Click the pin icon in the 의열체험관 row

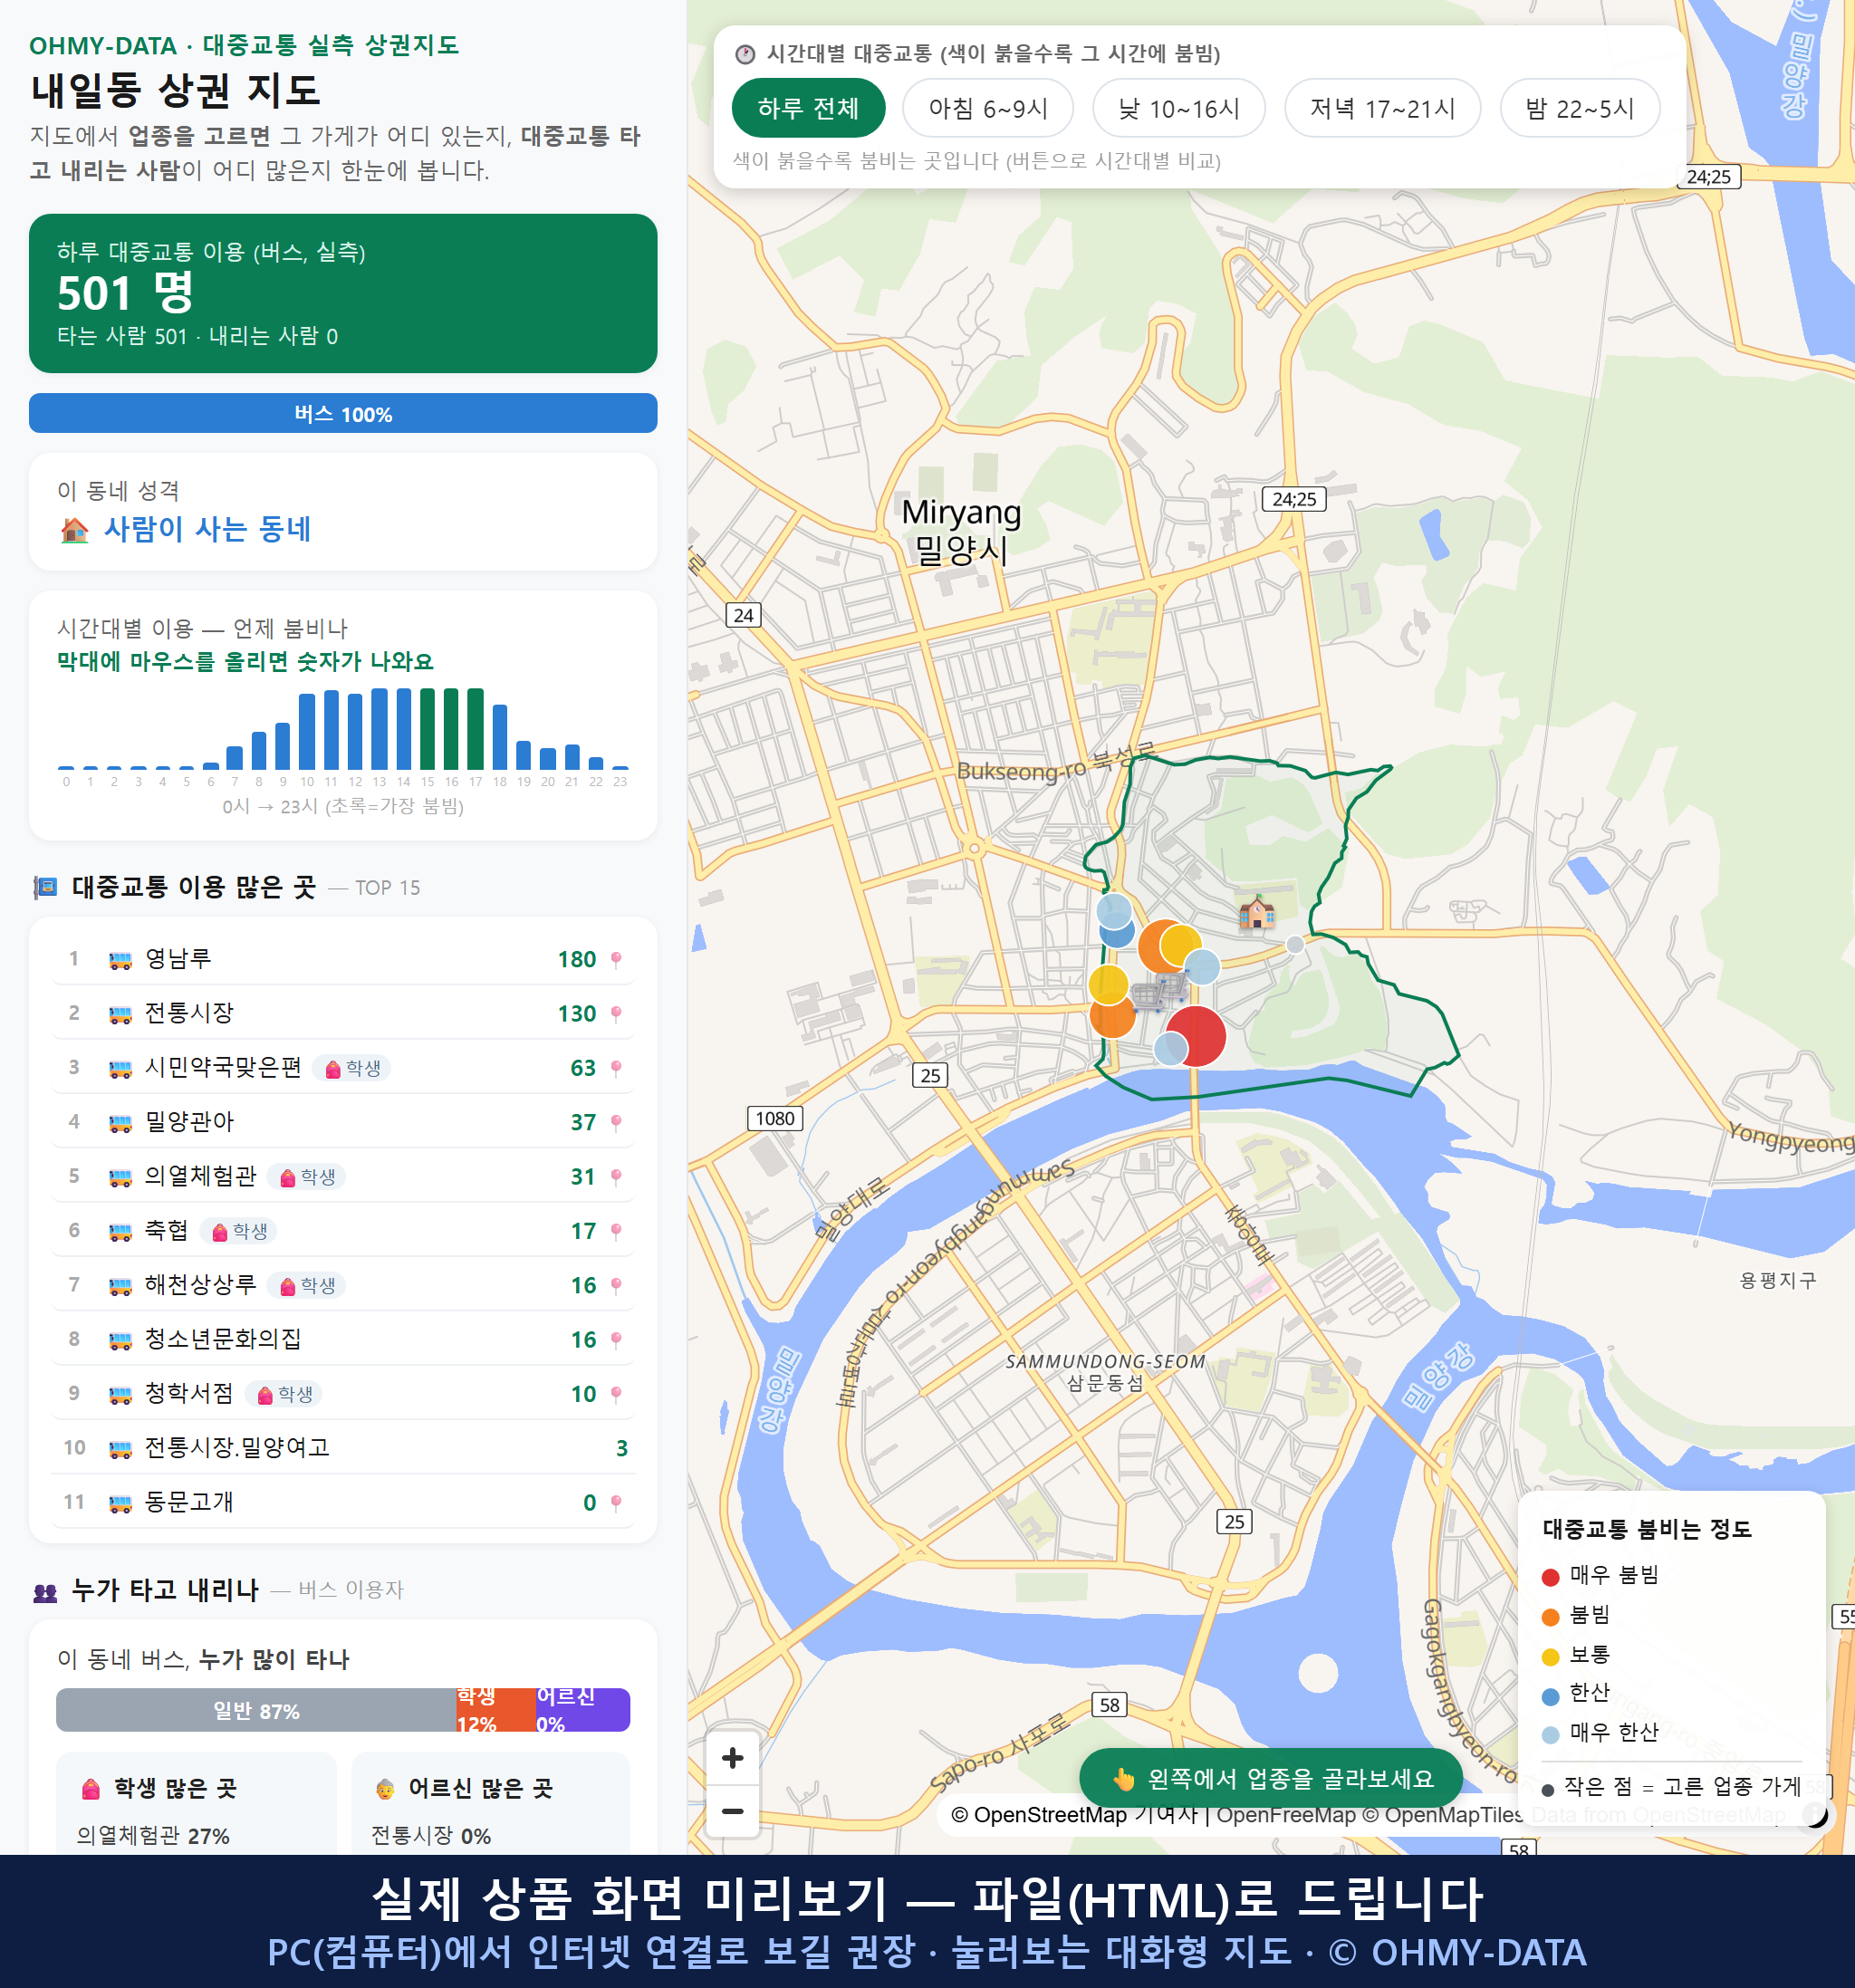click(616, 1177)
